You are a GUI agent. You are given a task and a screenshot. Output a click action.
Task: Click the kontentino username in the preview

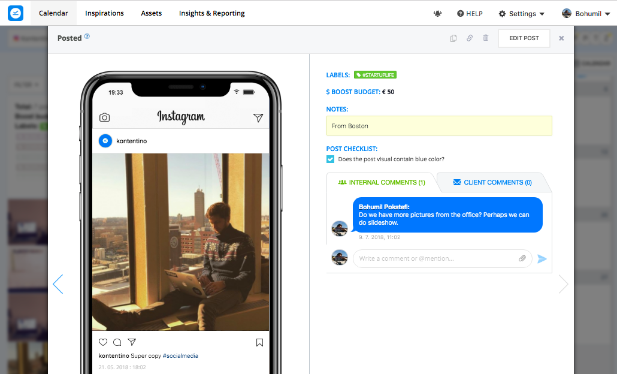tap(131, 141)
